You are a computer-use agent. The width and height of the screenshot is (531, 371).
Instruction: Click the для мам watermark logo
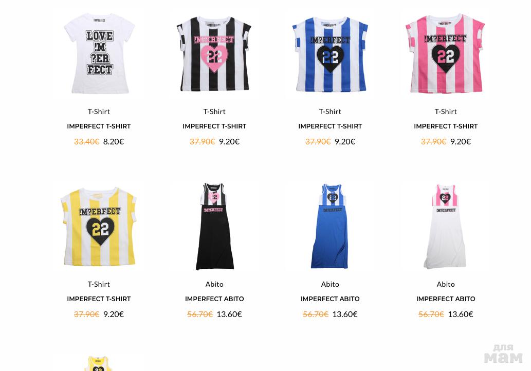pyautogui.click(x=503, y=354)
